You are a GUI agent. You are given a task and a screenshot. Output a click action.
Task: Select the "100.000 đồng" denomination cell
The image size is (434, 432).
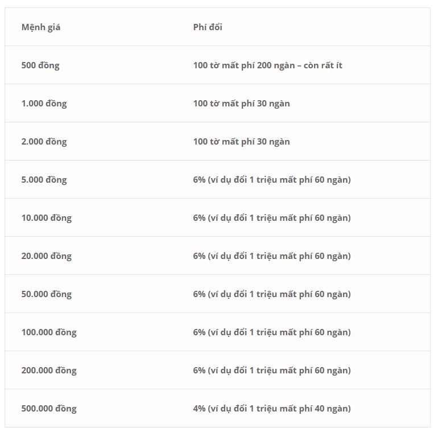pyautogui.click(x=49, y=332)
